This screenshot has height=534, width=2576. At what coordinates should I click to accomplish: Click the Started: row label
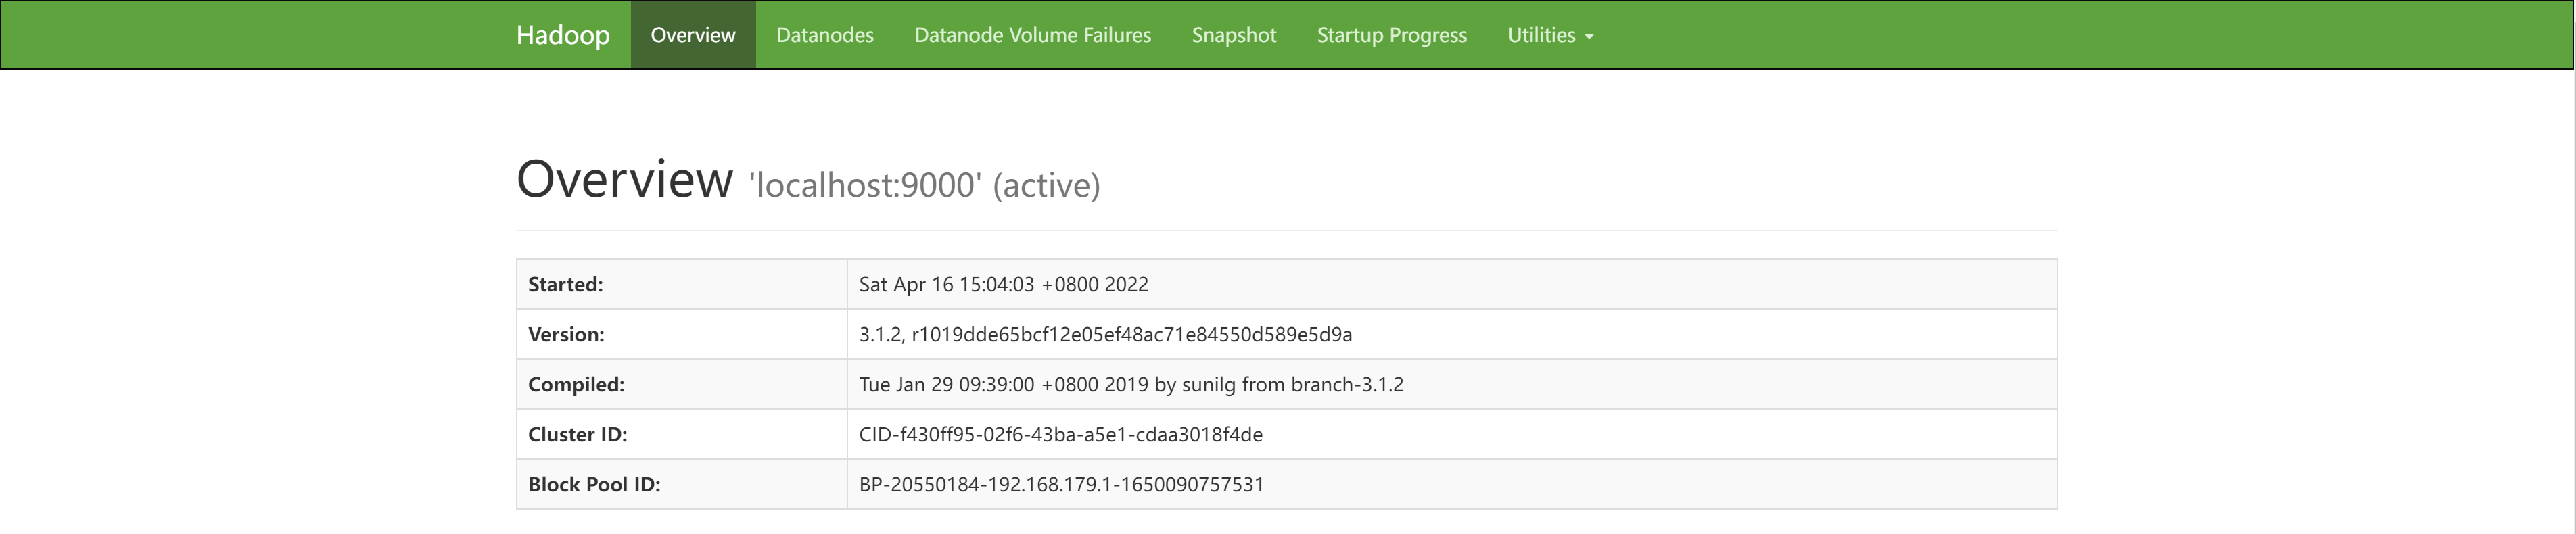coord(565,284)
